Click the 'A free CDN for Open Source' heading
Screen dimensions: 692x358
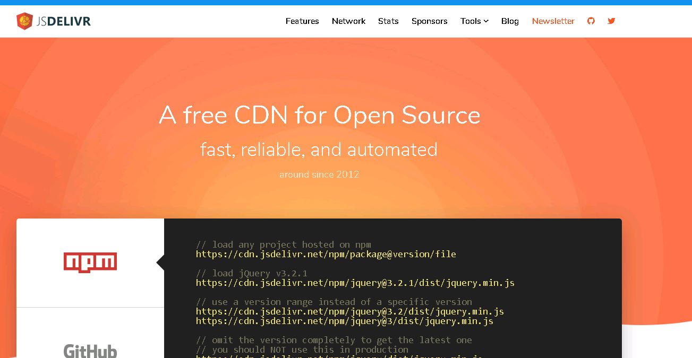tap(320, 115)
